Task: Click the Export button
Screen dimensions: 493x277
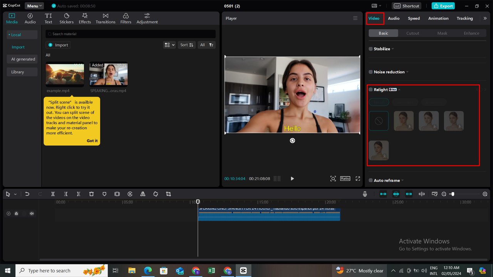Action: tap(443, 6)
